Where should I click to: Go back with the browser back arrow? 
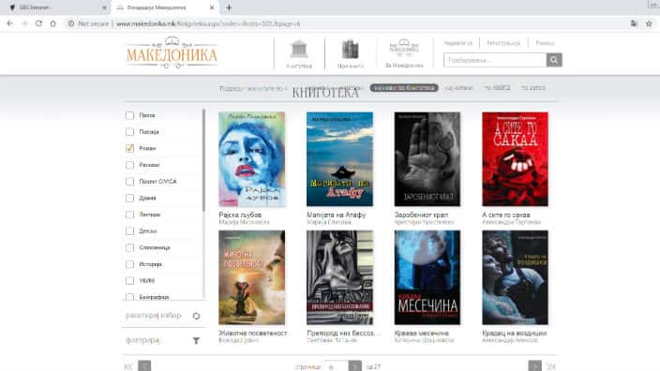(x=10, y=23)
